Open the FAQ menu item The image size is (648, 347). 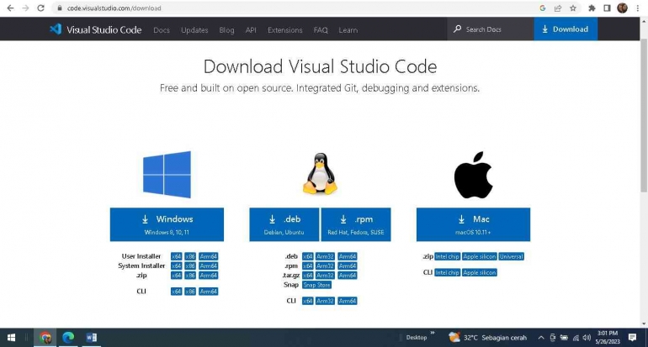(x=321, y=30)
